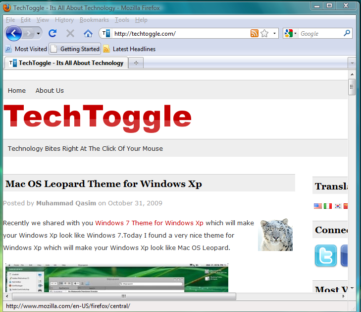Image resolution: width=361 pixels, height=312 pixels.
Task: Maximize the Firefox window
Action: (329, 6)
